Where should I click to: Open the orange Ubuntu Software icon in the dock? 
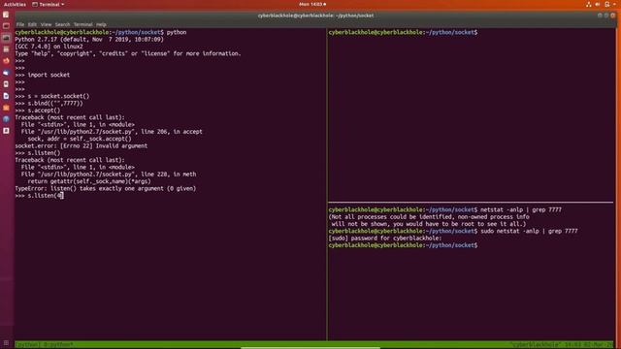[6, 108]
